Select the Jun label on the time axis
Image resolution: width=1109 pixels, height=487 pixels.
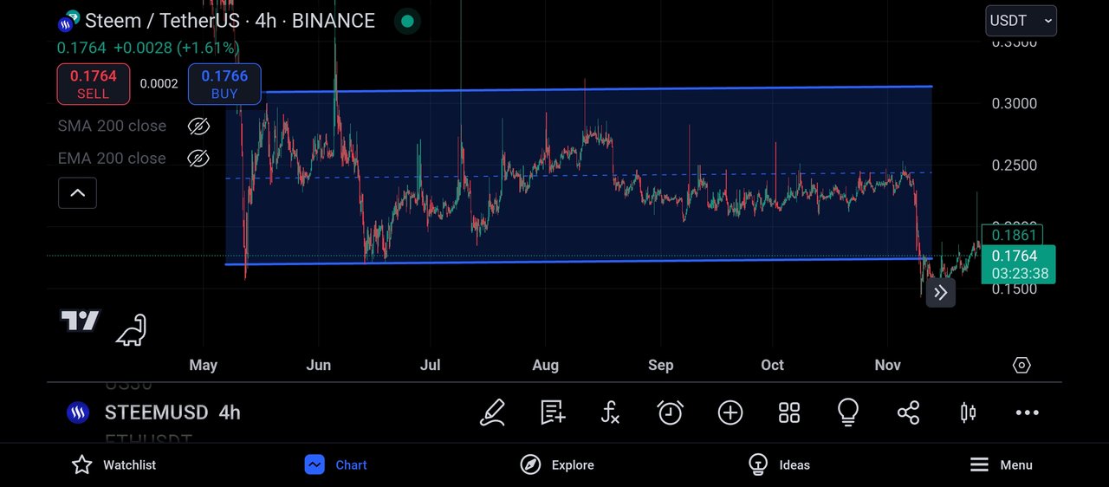(x=318, y=366)
